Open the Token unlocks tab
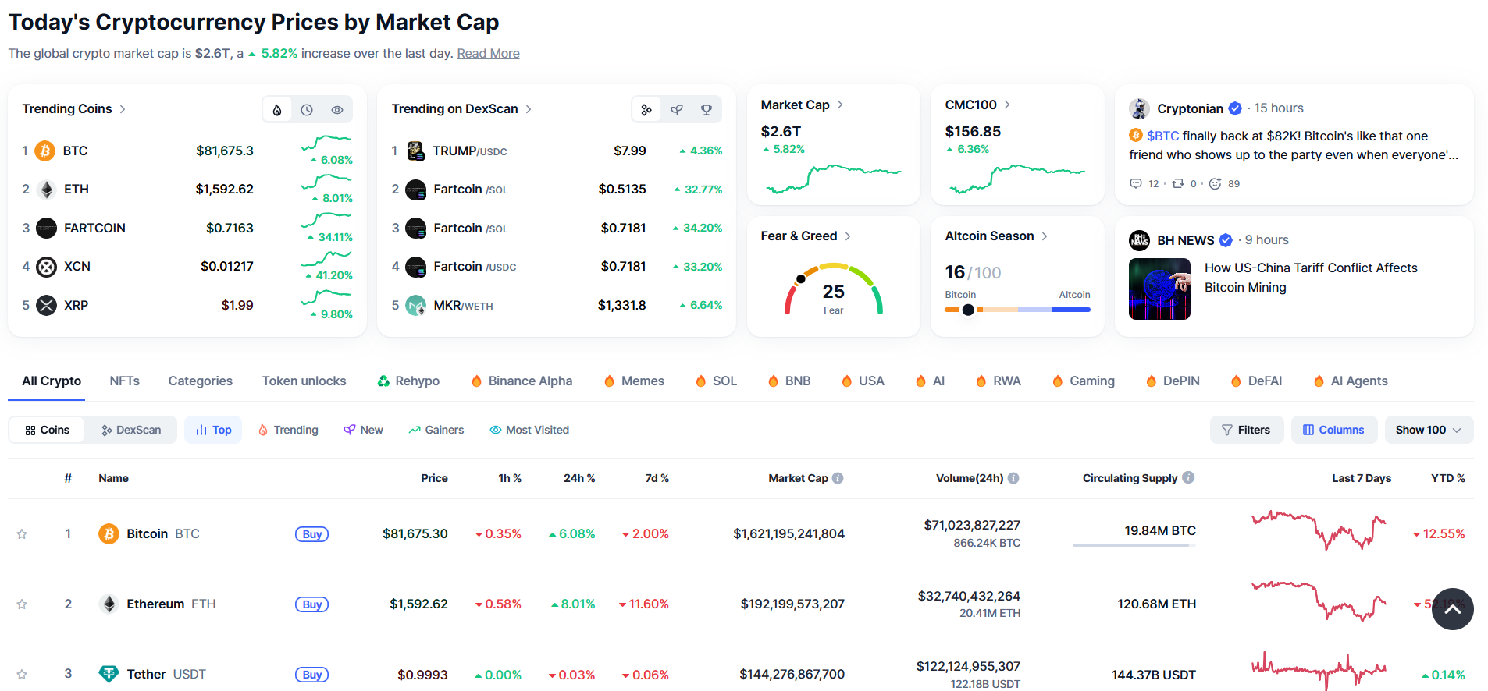1488x691 pixels. coord(304,381)
